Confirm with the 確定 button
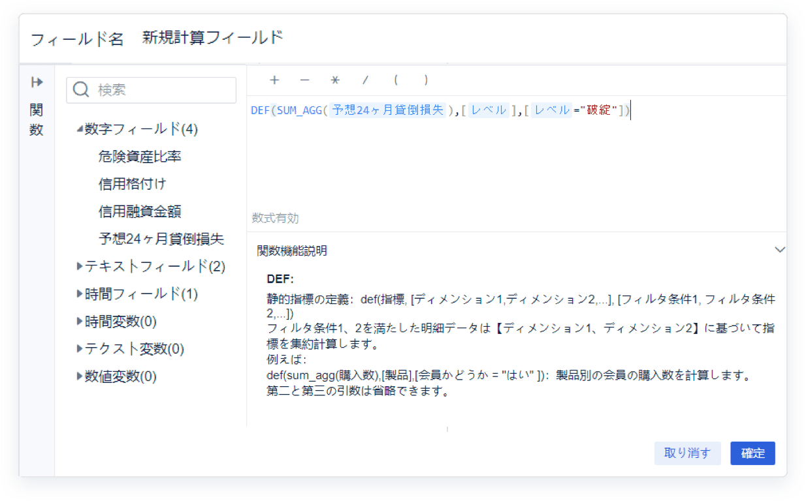The height and width of the screenshot is (501, 806). [752, 453]
